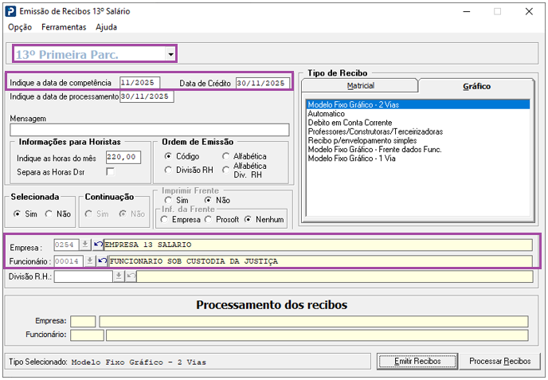Click the data de competência field

pyautogui.click(x=139, y=83)
